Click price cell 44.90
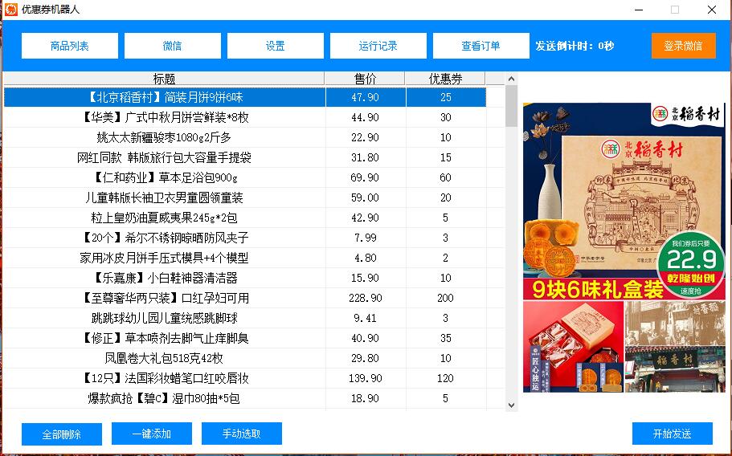This screenshot has height=456, width=732. (x=366, y=117)
